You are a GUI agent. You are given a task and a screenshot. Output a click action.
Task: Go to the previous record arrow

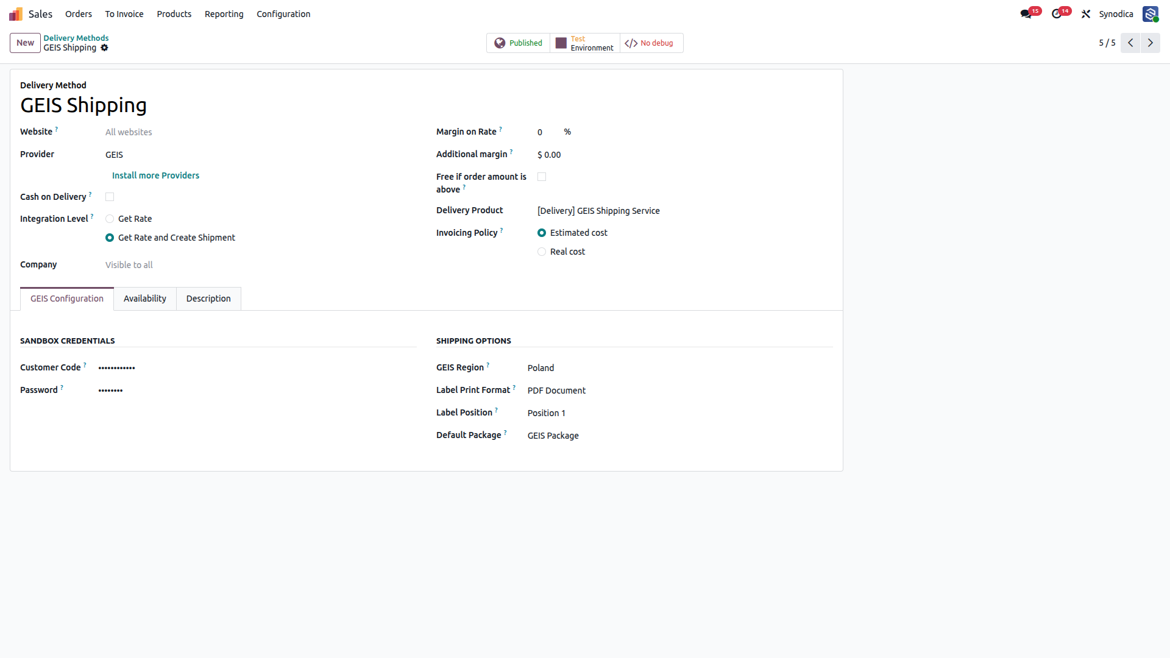(x=1130, y=43)
